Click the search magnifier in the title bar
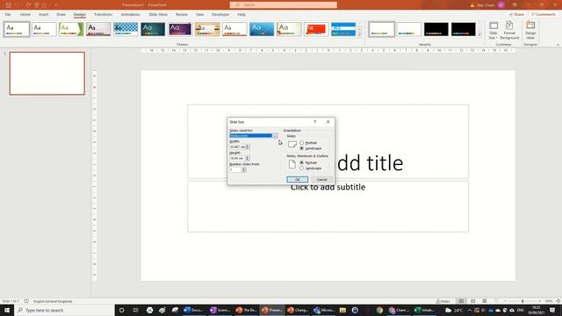The width and height of the screenshot is (562, 316). click(x=237, y=5)
